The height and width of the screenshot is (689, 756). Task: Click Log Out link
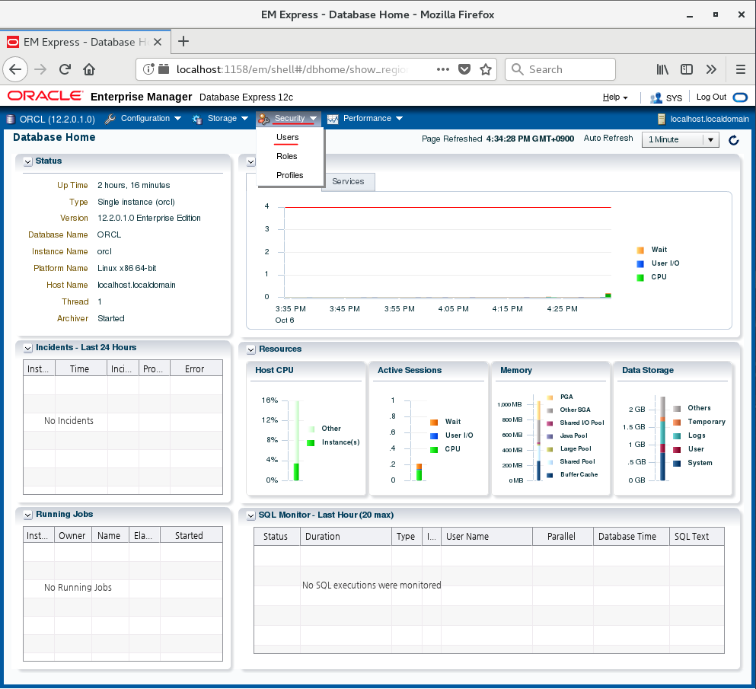[711, 97]
